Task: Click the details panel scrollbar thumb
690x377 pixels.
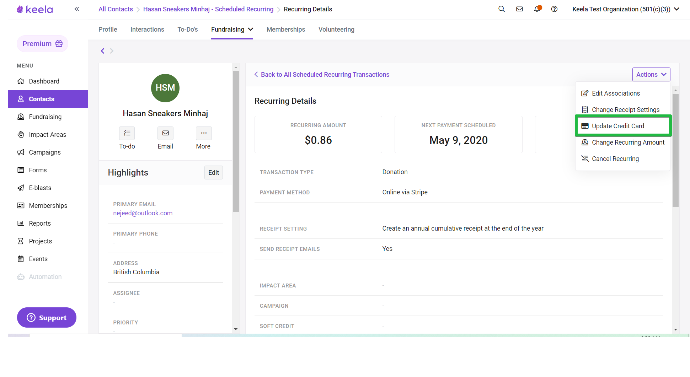Action: (x=675, y=150)
